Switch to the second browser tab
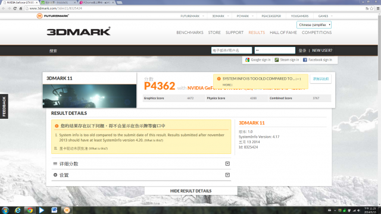The image size is (381, 214). pos(58,2)
